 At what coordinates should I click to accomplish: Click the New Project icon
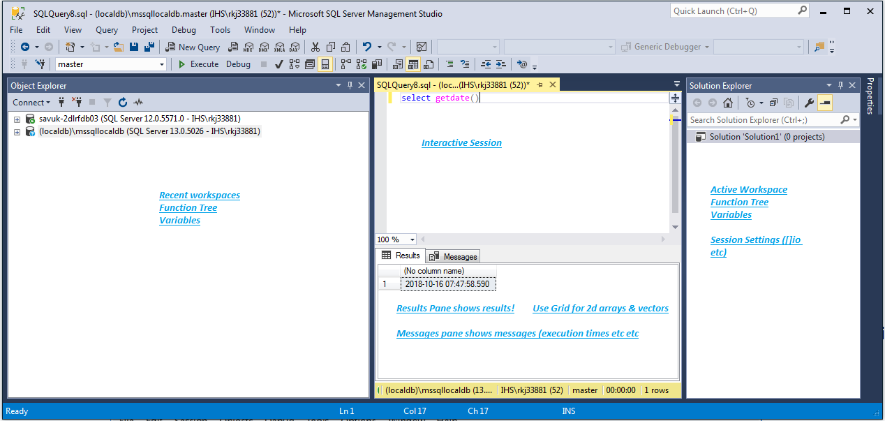70,47
